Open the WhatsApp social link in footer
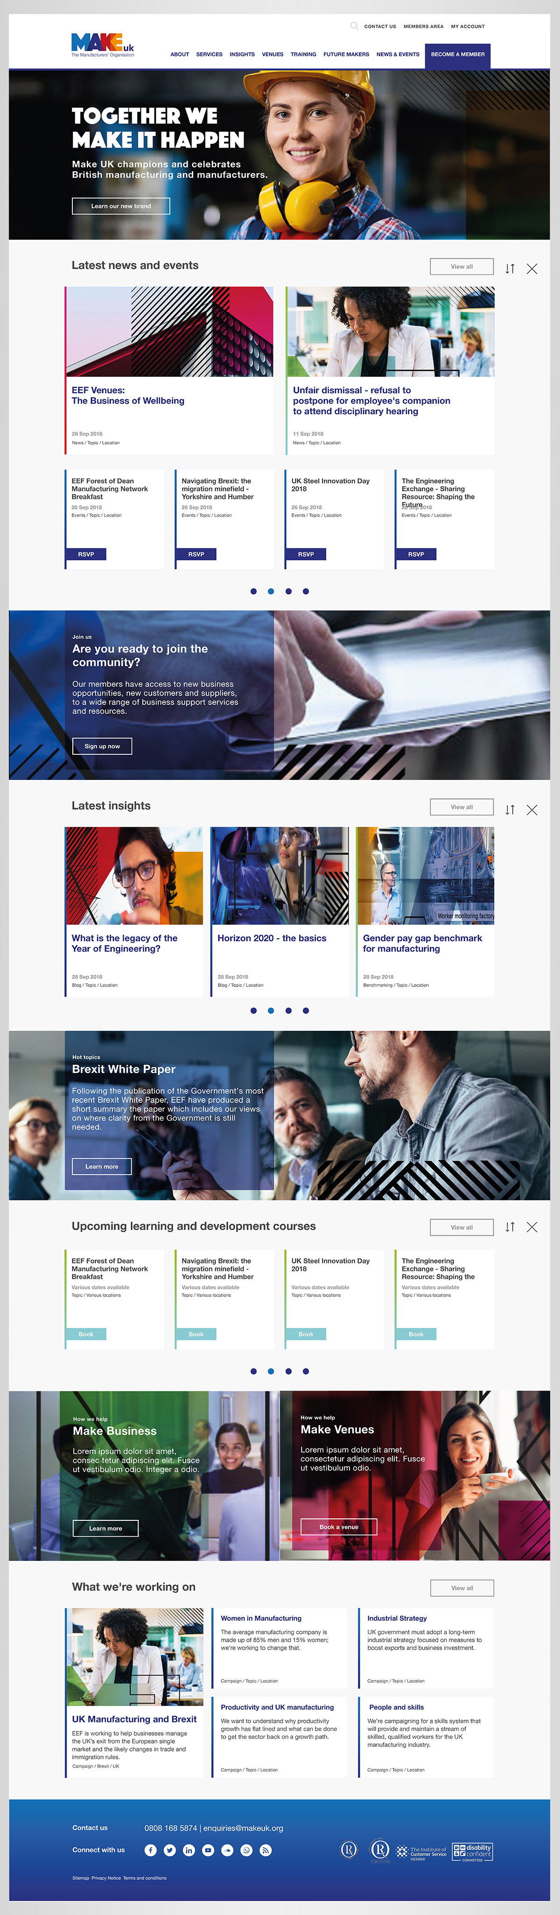Screen dimensions: 560x1915 246,1850
